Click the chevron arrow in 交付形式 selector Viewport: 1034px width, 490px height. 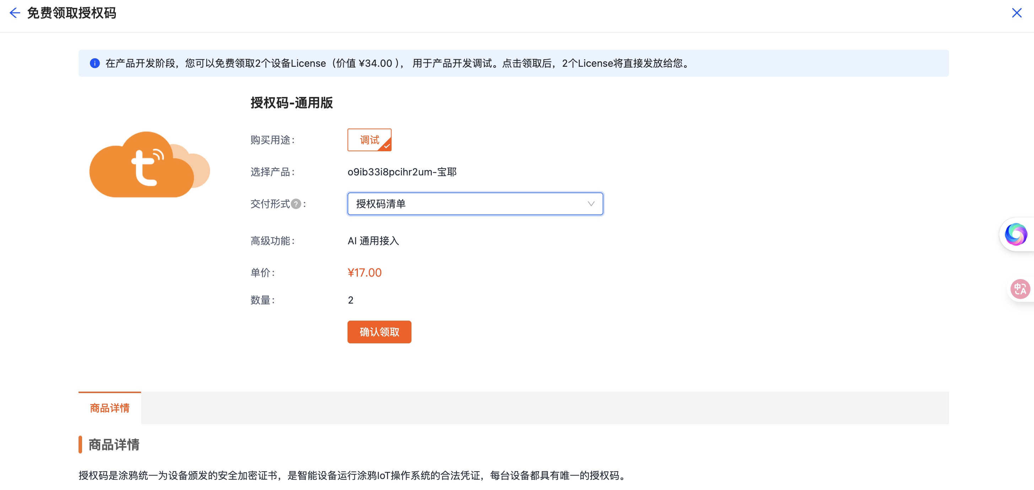tap(591, 204)
